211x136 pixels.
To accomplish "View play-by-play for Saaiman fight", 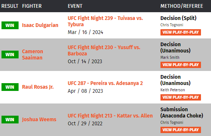I will [x=181, y=65].
